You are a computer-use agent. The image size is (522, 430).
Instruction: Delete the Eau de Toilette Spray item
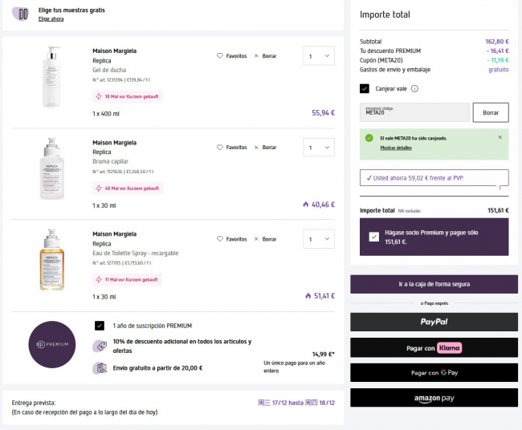(256, 239)
